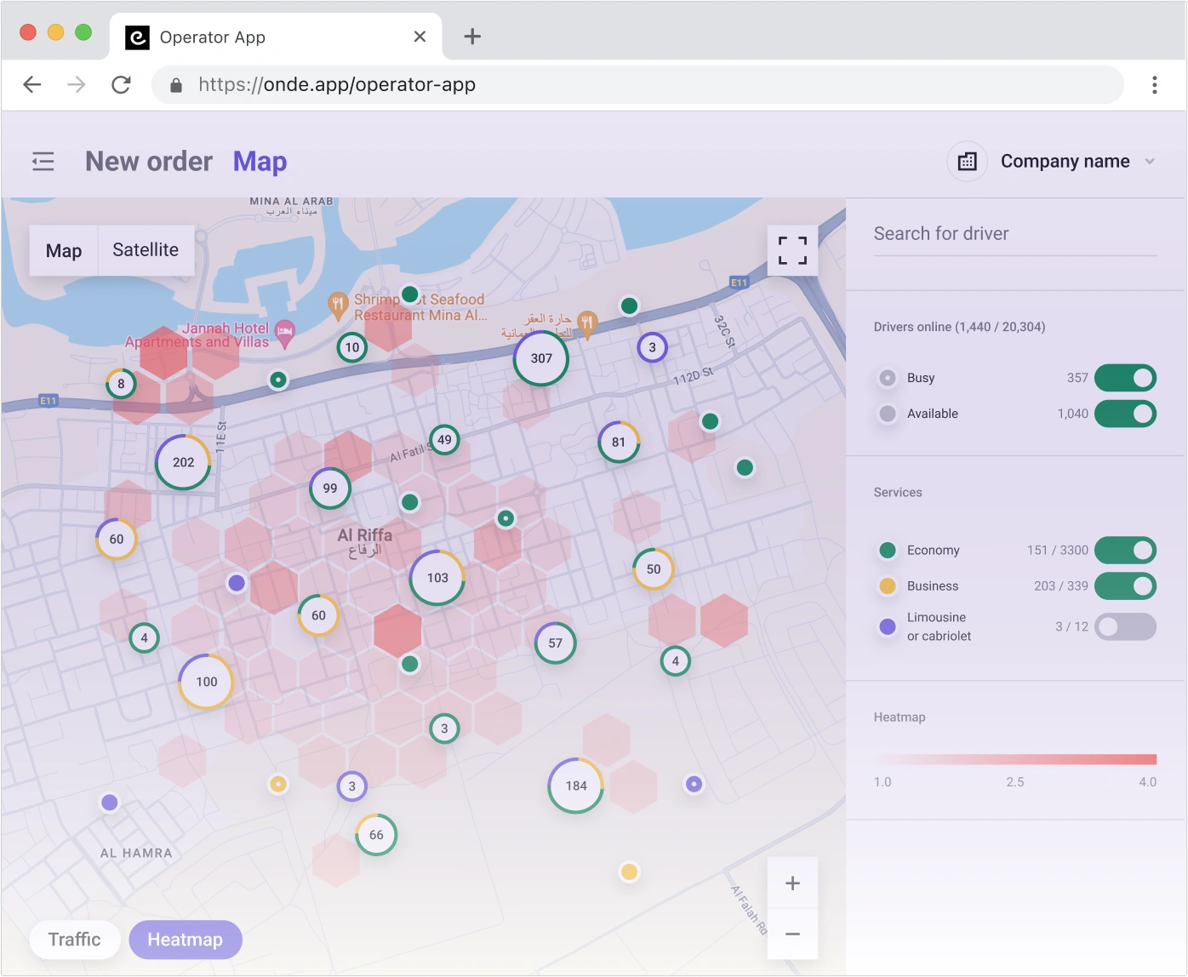This screenshot has width=1188, height=977.
Task: Open the sidebar hamburger menu icon
Action: pyautogui.click(x=43, y=161)
